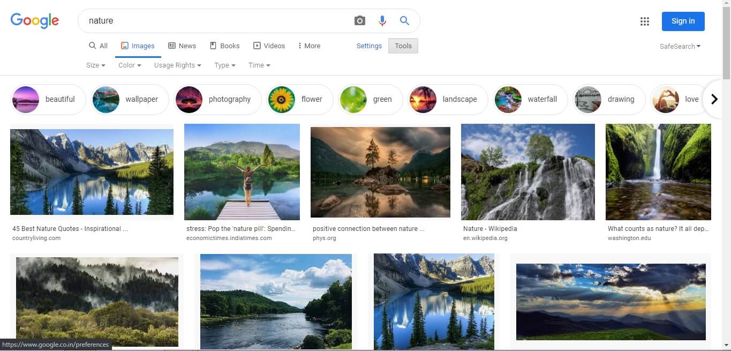Open SafeSearch options

(679, 46)
